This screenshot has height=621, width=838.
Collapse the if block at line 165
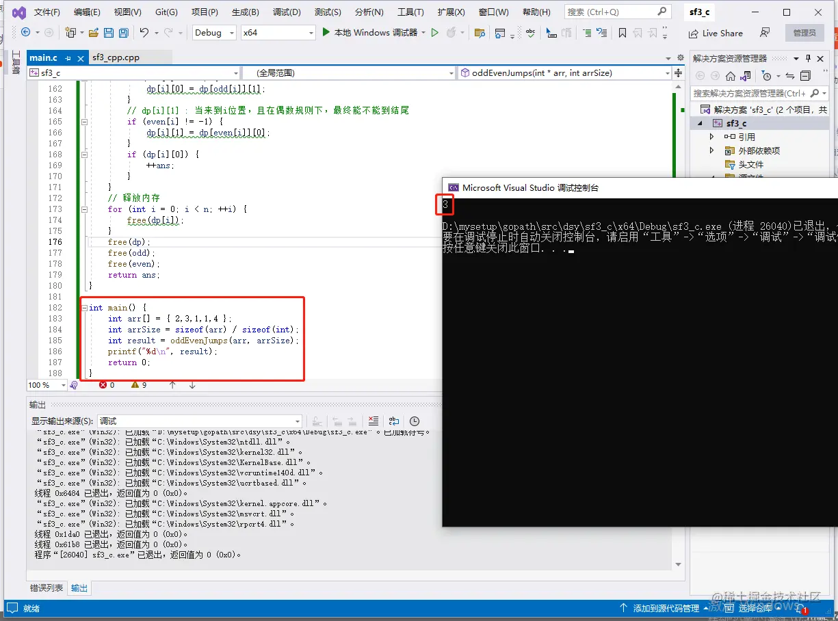[84, 122]
